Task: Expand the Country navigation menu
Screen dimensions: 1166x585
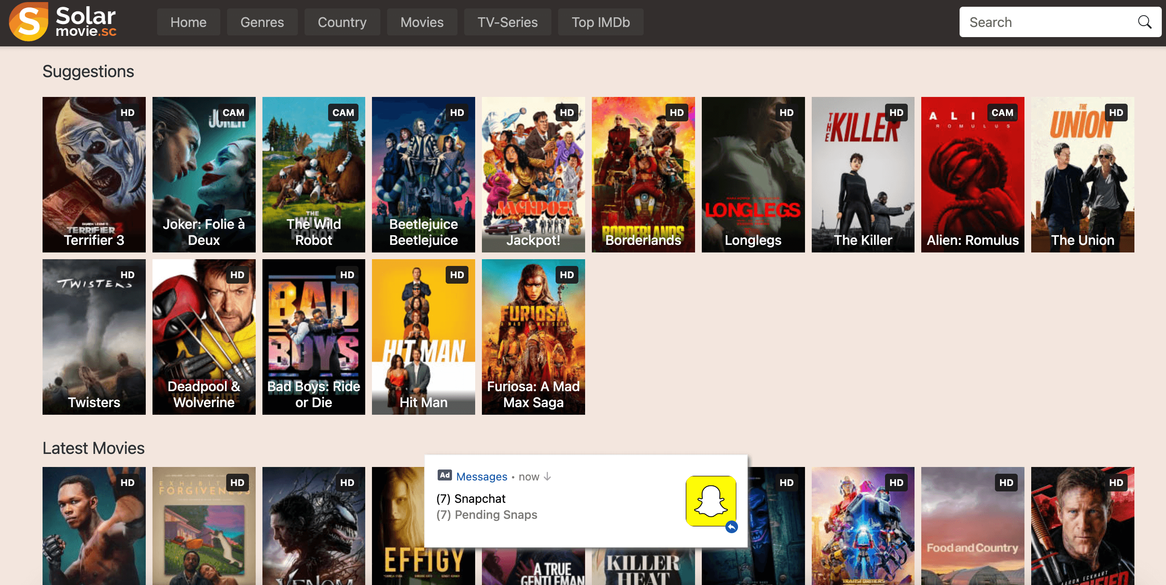Action: [342, 21]
